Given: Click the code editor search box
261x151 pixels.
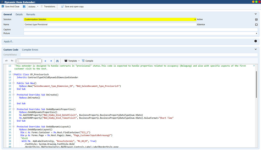Looking at the screenshot, I should (x=29, y=61).
